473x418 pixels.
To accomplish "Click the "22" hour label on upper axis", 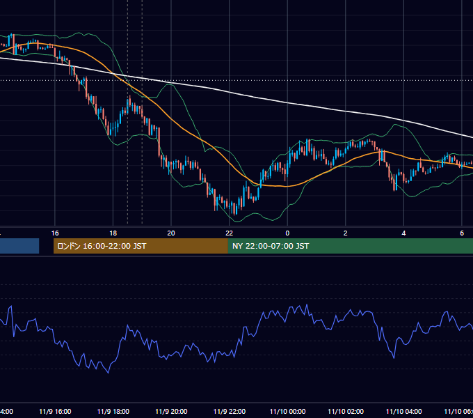I will (x=230, y=233).
